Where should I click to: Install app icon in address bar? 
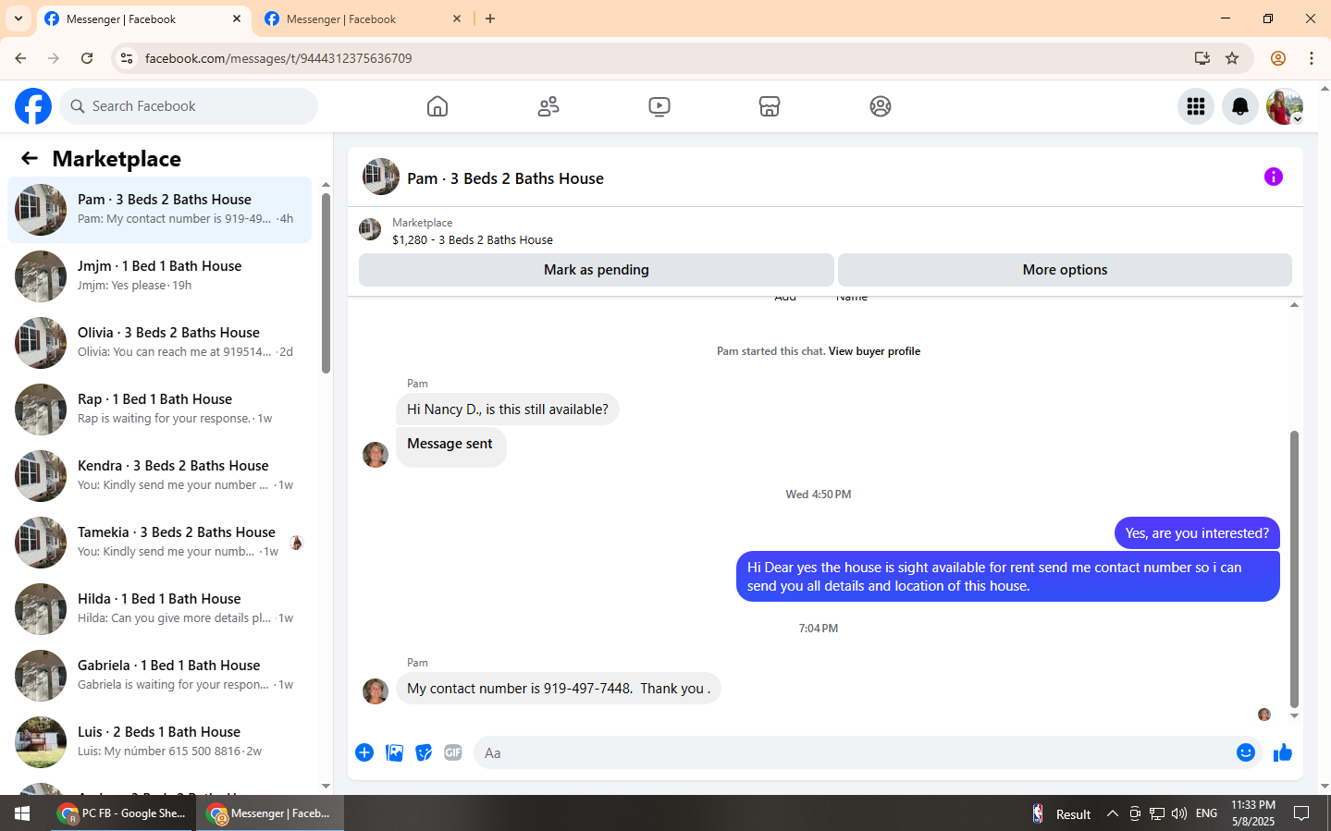point(1202,58)
